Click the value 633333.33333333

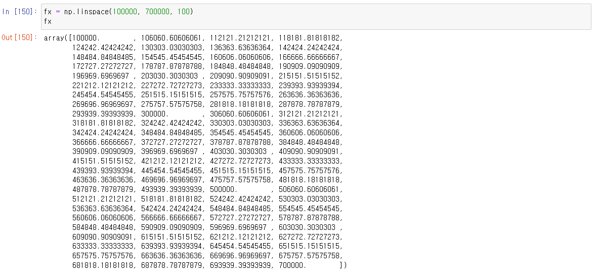[x=103, y=246]
